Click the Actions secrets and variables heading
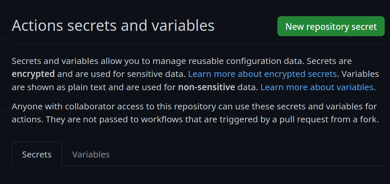 (113, 26)
